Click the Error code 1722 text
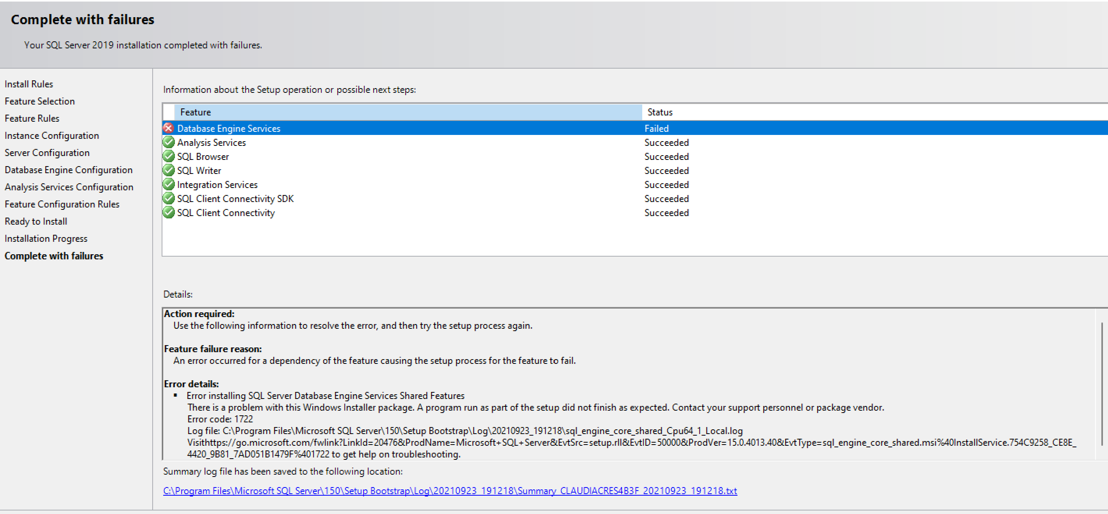1108x514 pixels. [x=220, y=419]
